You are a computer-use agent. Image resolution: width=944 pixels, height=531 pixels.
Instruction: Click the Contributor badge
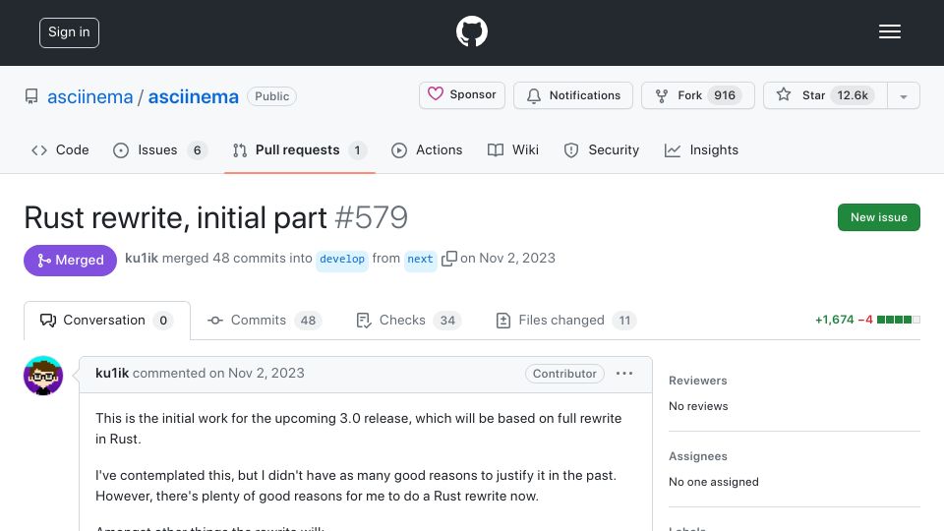[564, 374]
